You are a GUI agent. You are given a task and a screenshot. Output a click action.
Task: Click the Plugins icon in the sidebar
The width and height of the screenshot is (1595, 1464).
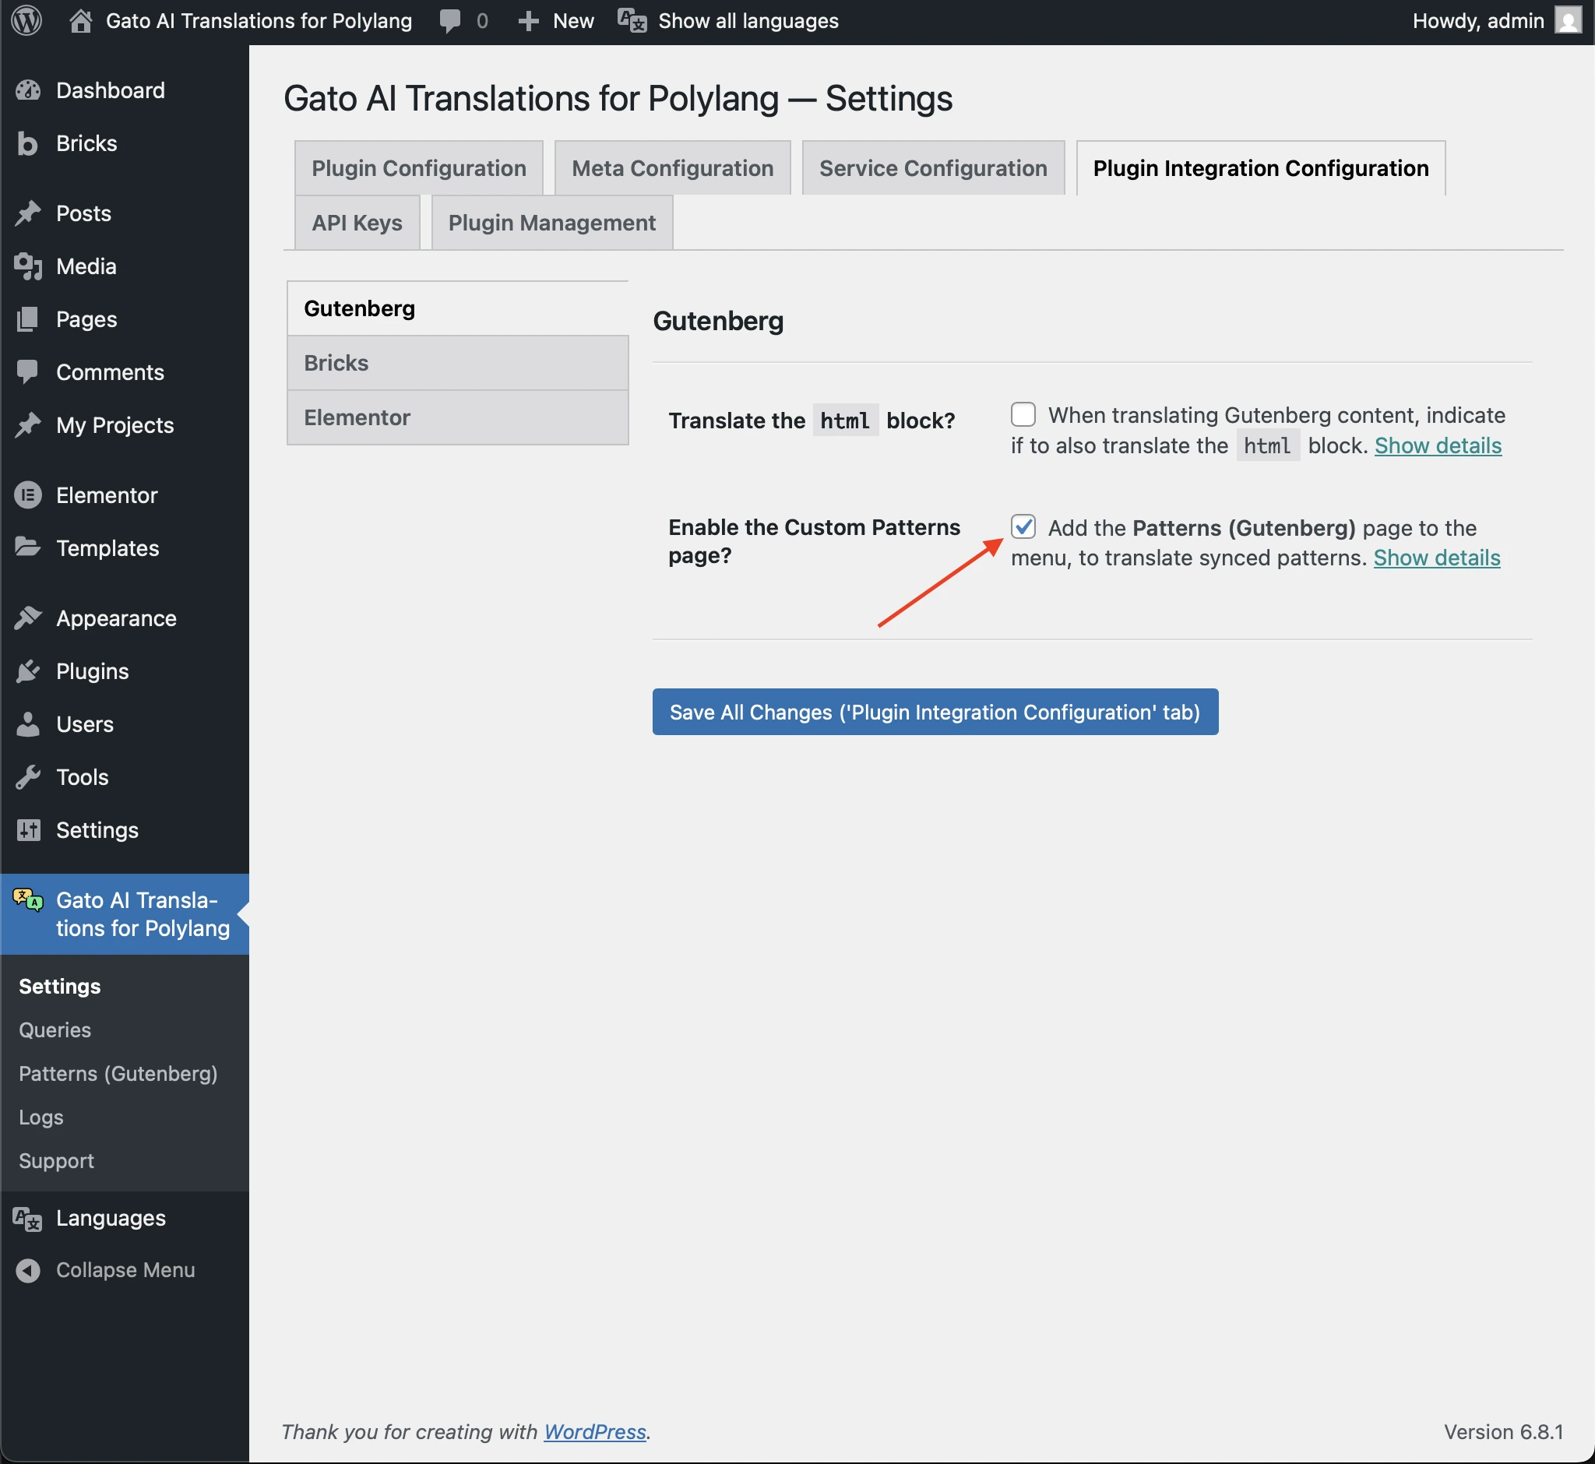click(x=29, y=670)
